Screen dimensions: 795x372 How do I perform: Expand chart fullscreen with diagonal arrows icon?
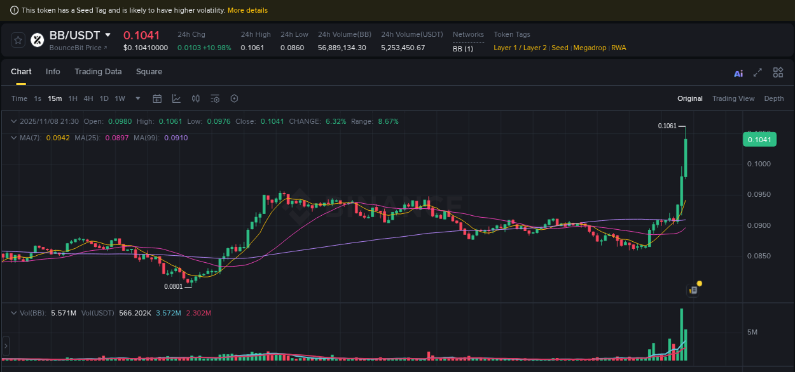pos(757,72)
